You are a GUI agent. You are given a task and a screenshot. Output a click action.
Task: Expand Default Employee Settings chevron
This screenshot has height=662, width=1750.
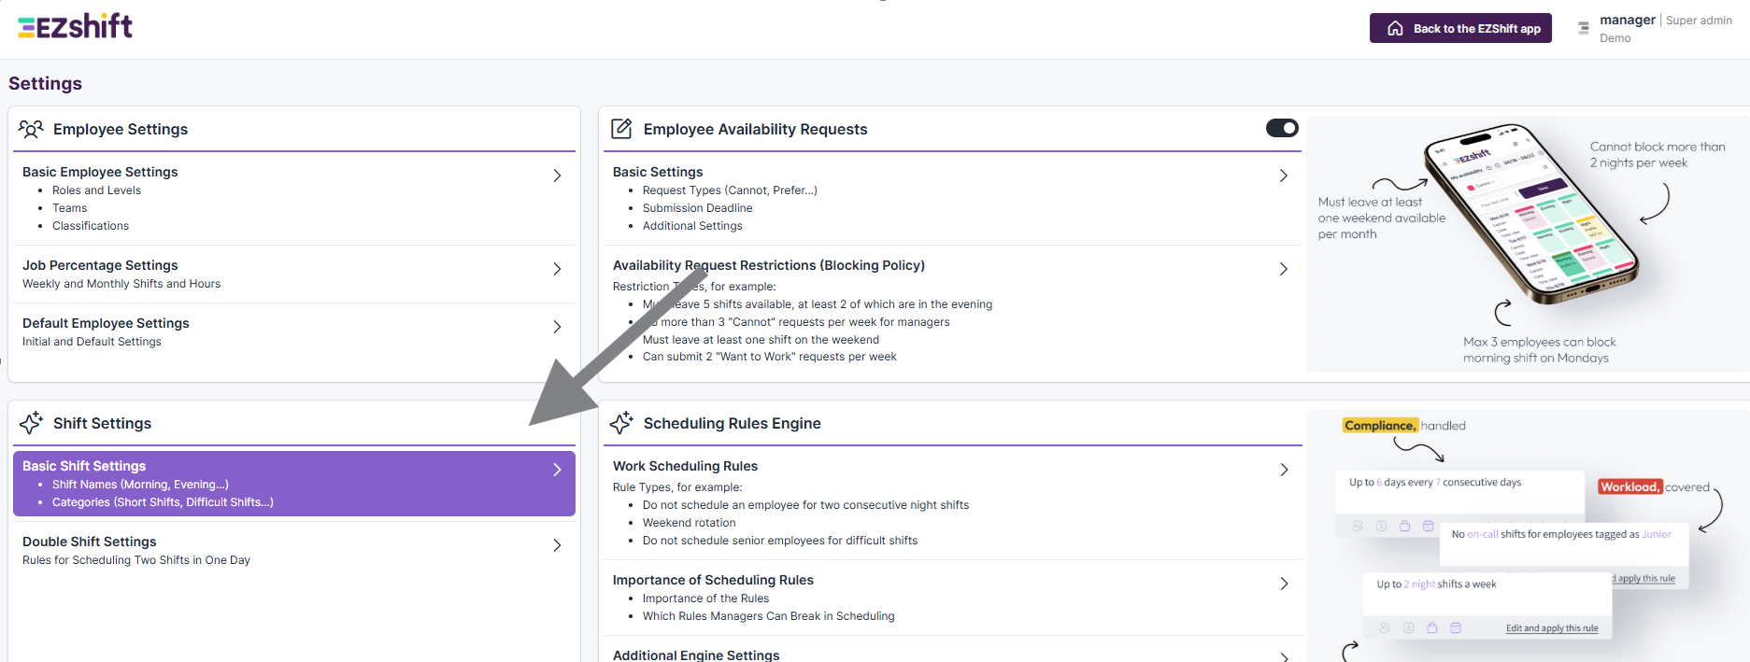point(557,327)
